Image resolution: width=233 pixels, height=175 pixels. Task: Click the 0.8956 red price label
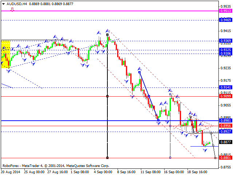[226, 126]
